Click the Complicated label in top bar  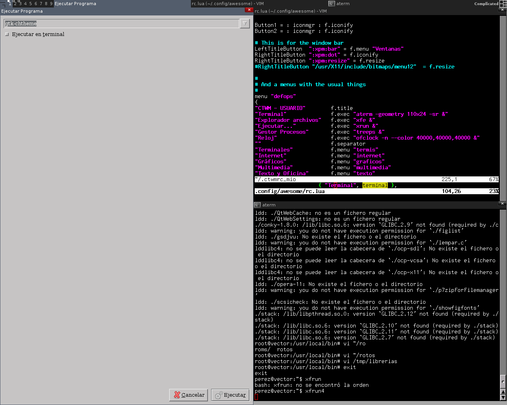(486, 4)
